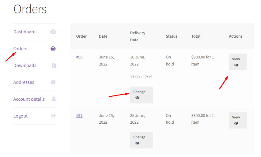Open order #98 link
This screenshot has height=157, width=261.
click(79, 57)
